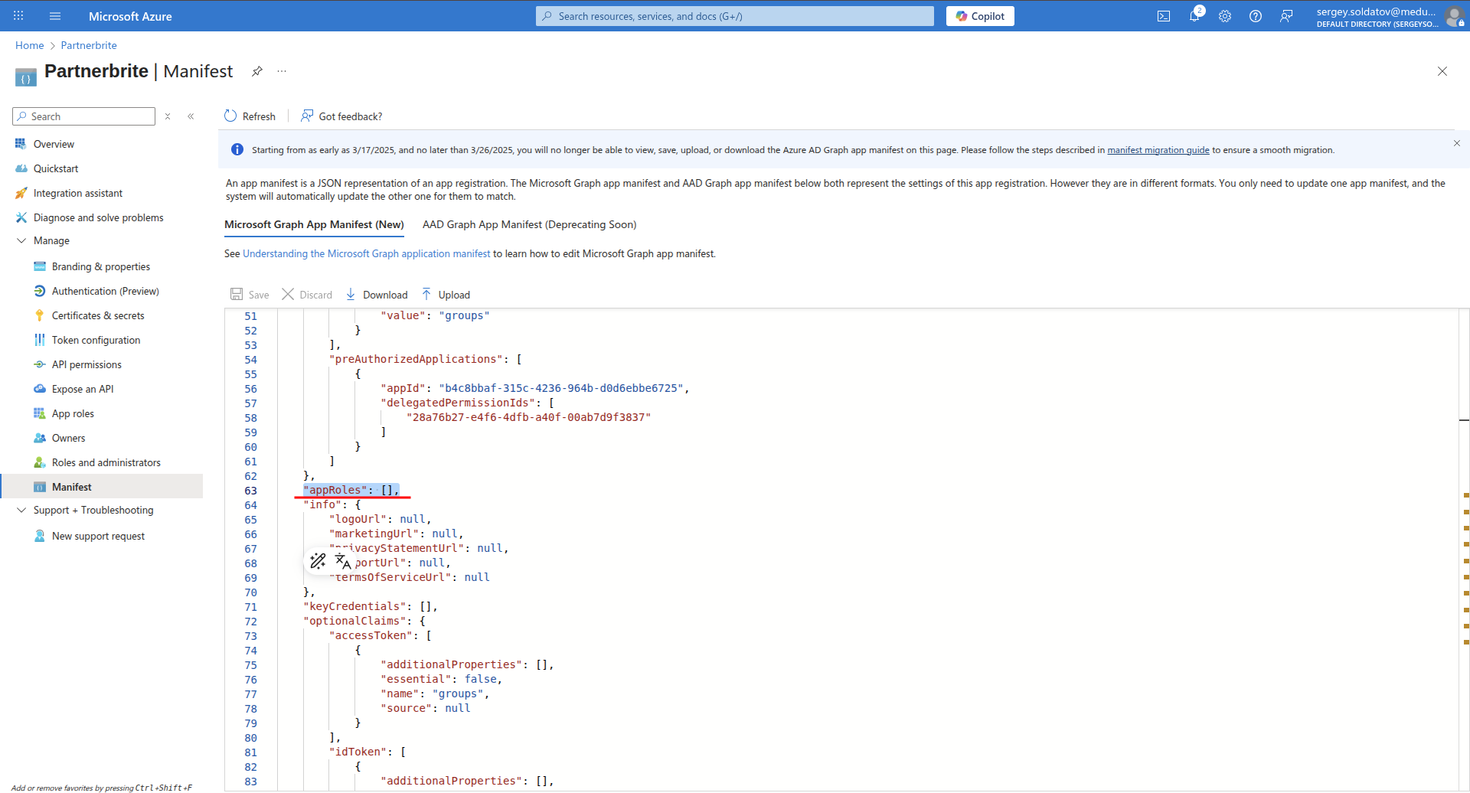
Task: Click the Refresh button
Action: coord(250,116)
